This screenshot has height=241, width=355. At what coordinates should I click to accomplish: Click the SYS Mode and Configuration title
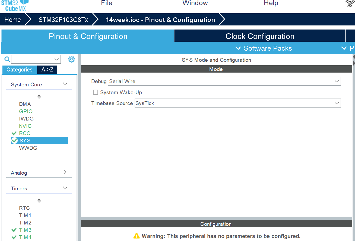coord(216,60)
